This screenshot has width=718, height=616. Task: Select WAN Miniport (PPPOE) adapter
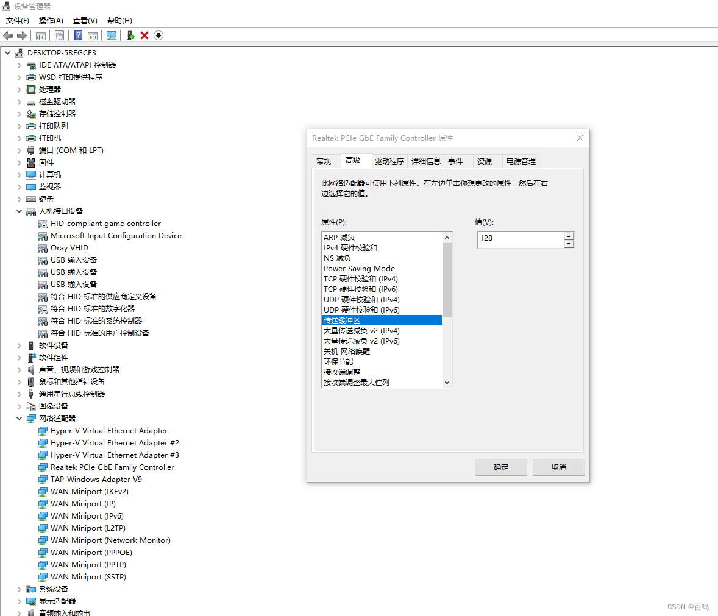pyautogui.click(x=91, y=553)
